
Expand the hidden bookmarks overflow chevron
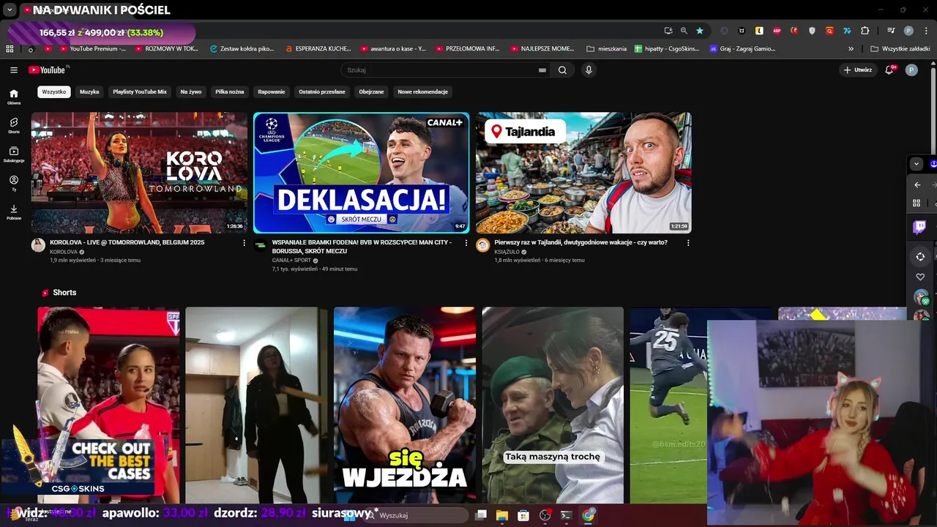click(851, 49)
